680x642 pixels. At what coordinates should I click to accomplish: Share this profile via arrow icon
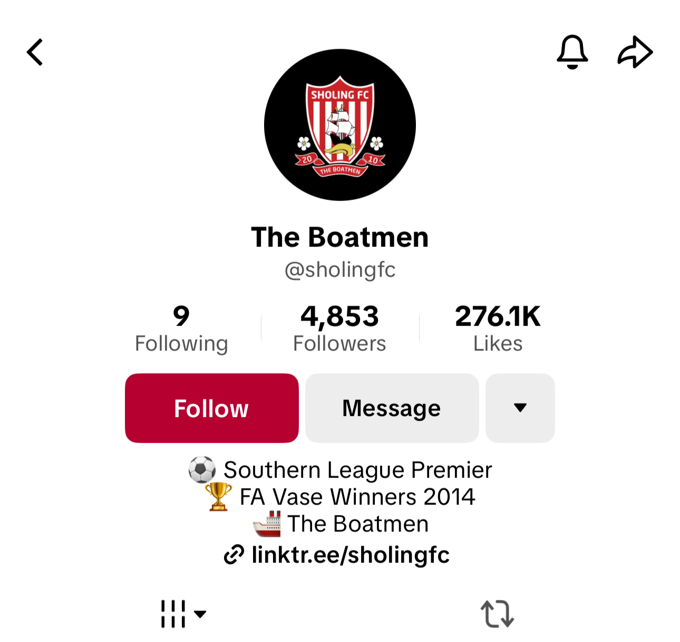[x=635, y=52]
